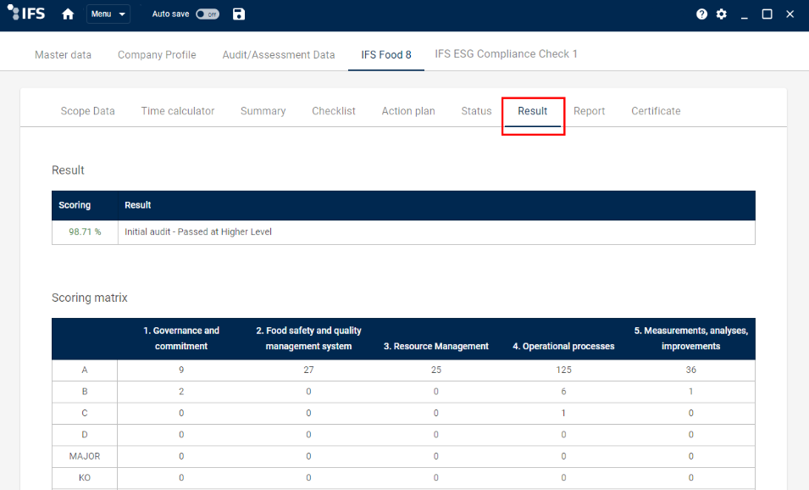Image resolution: width=809 pixels, height=490 pixels.
Task: Click the KO row label
Action: [85, 477]
